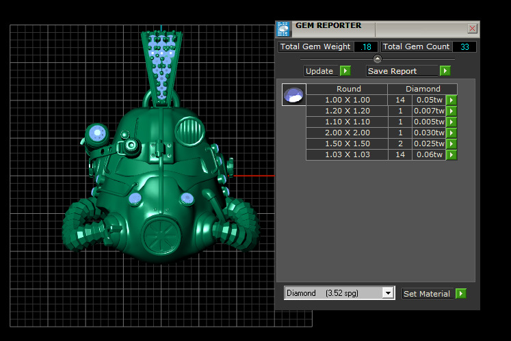Select the 1.20 X 1.20 size cell

pyautogui.click(x=347, y=111)
